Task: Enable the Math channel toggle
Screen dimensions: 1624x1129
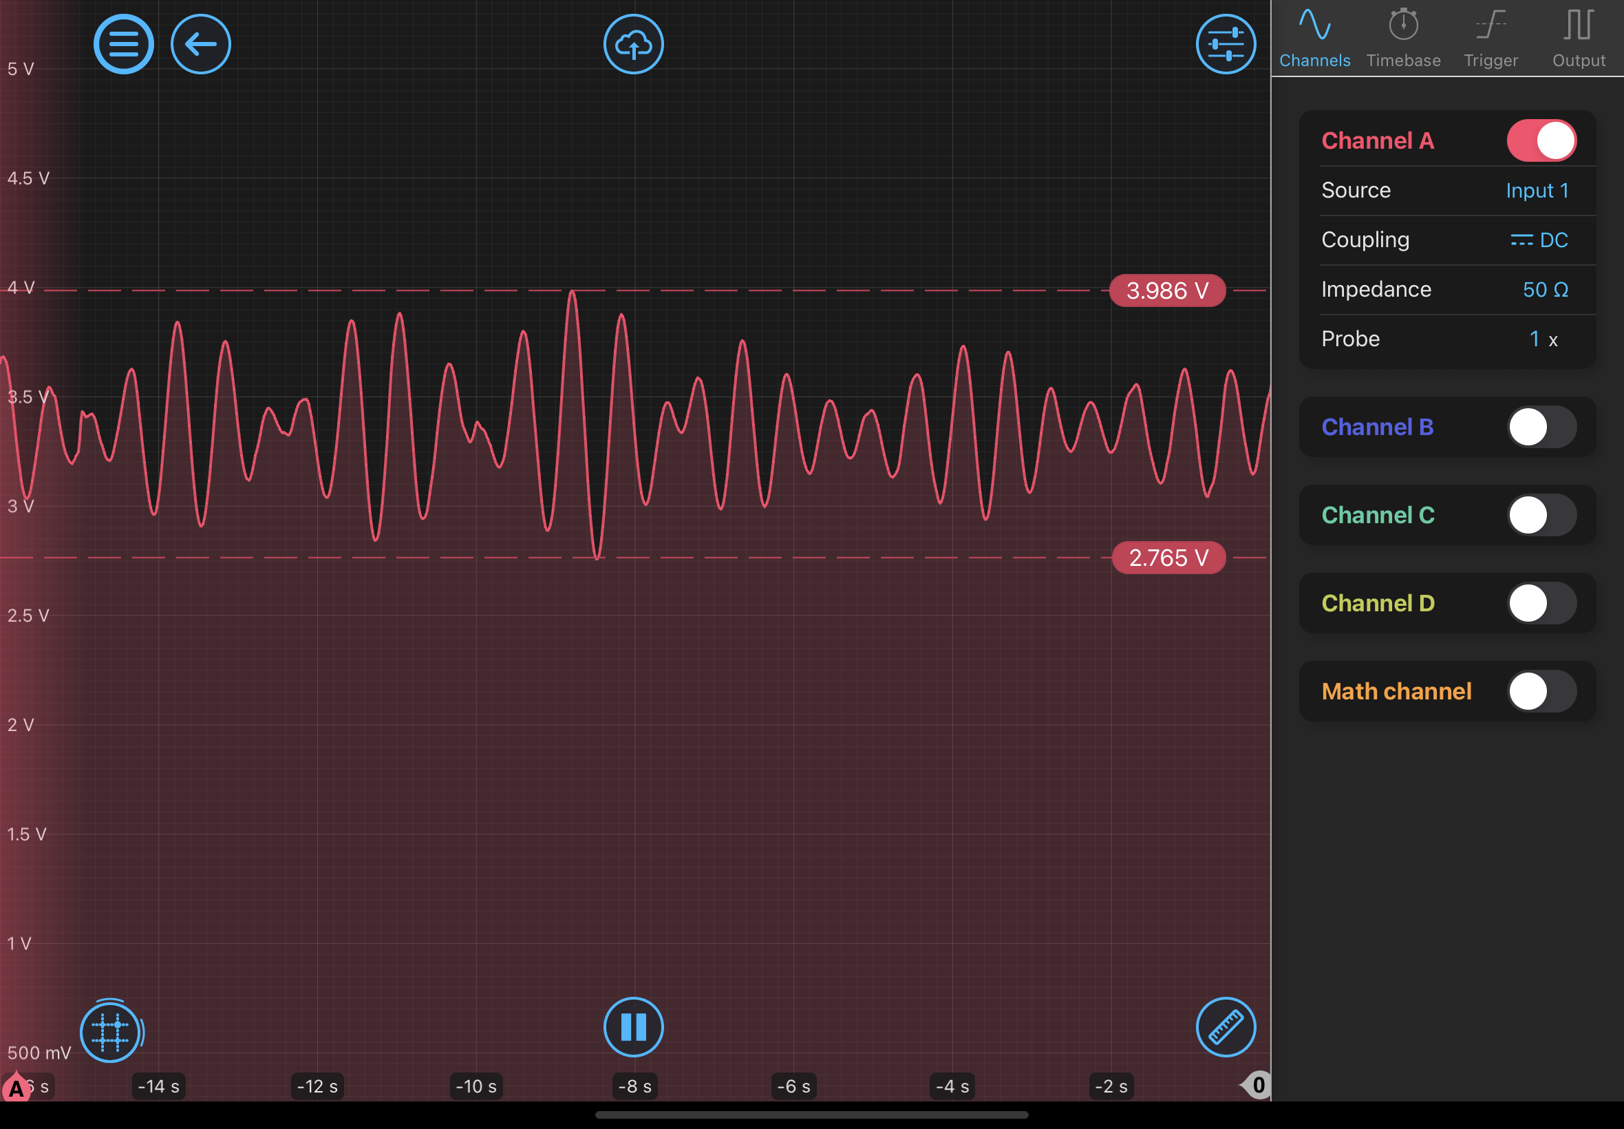Action: (1541, 691)
